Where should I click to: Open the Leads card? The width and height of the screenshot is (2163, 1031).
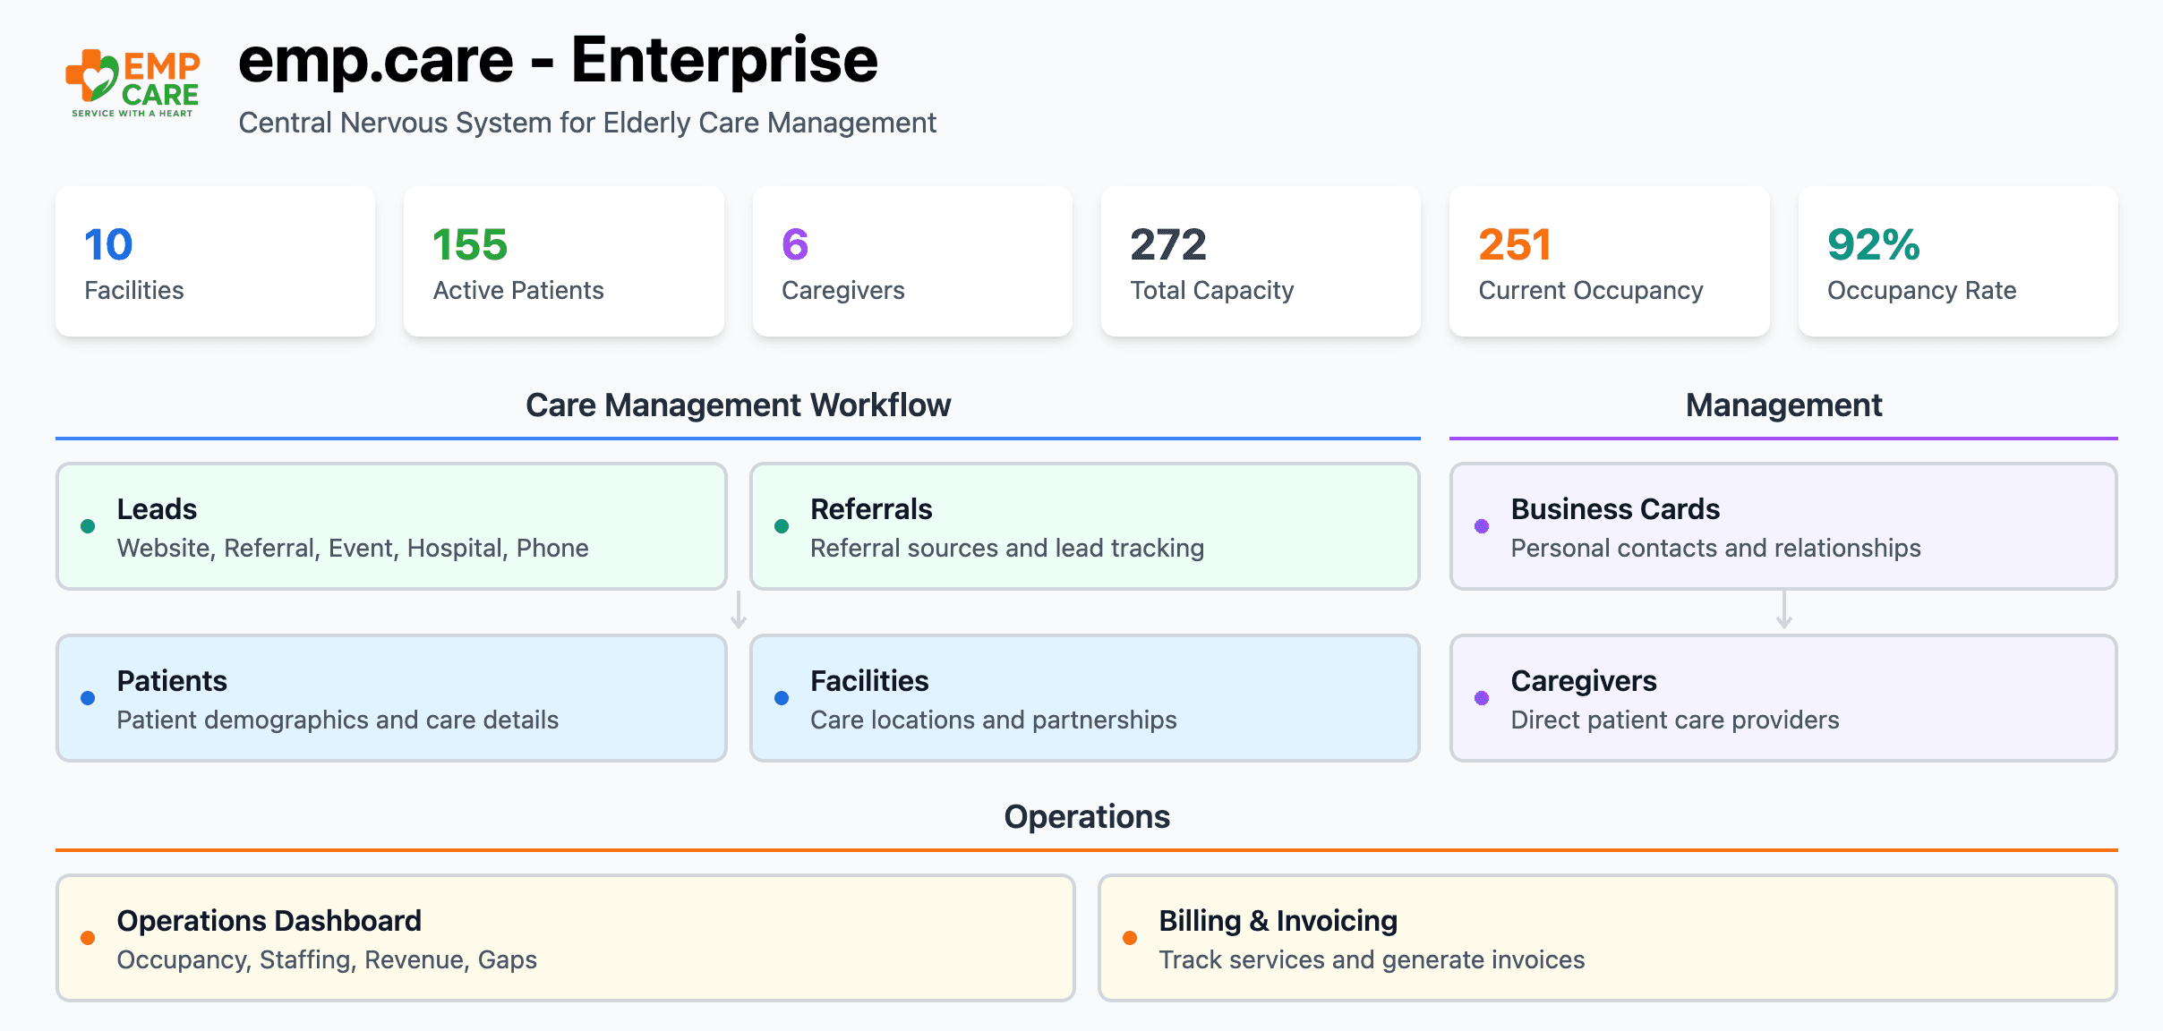(391, 526)
